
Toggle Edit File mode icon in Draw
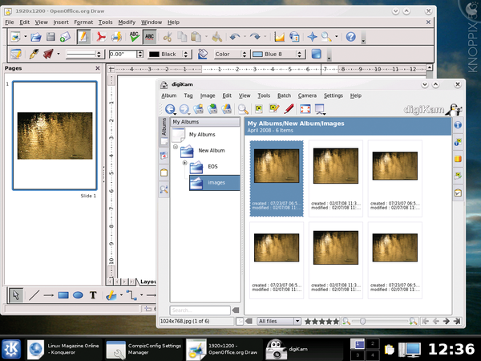tap(83, 37)
